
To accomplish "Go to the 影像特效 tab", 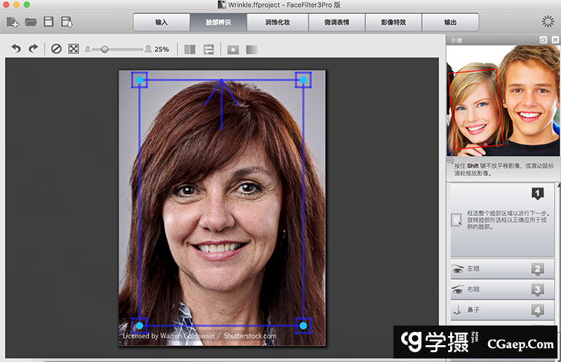I will coord(392,22).
